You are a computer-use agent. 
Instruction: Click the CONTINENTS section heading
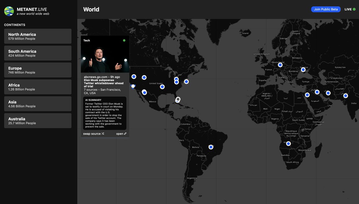coord(15,25)
